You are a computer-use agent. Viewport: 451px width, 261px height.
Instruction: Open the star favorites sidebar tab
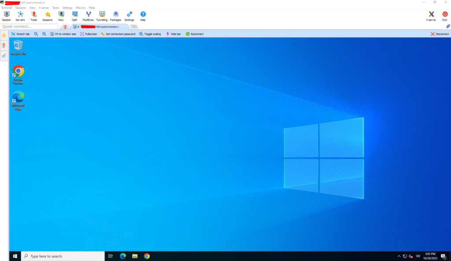[x=4, y=35]
